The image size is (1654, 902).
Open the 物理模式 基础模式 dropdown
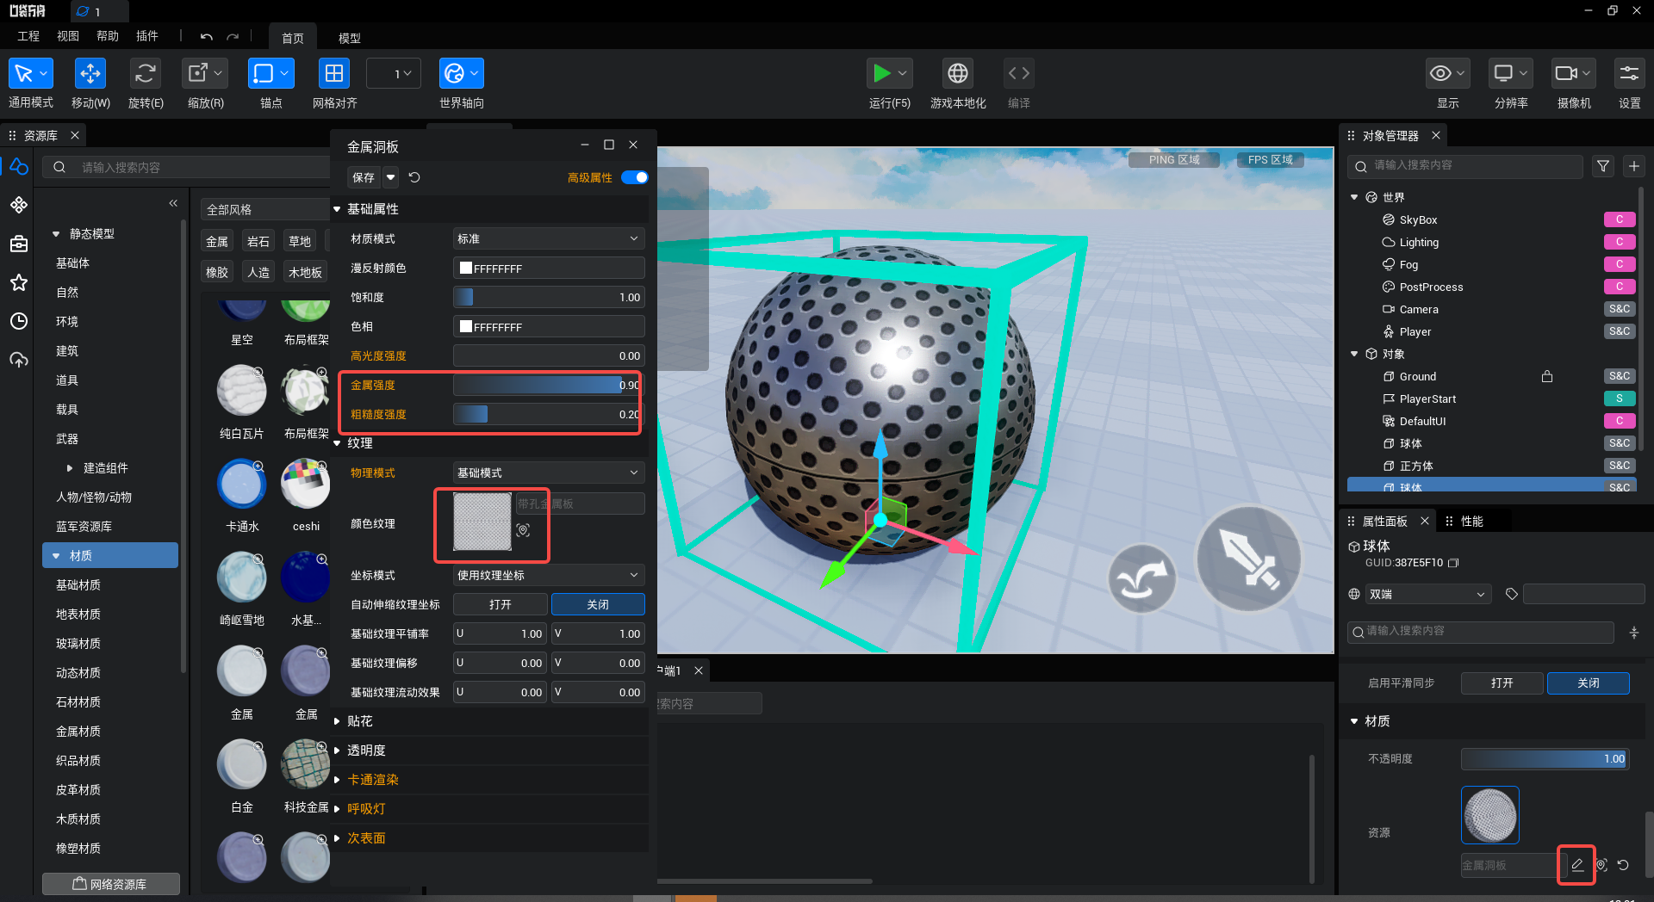pos(549,473)
